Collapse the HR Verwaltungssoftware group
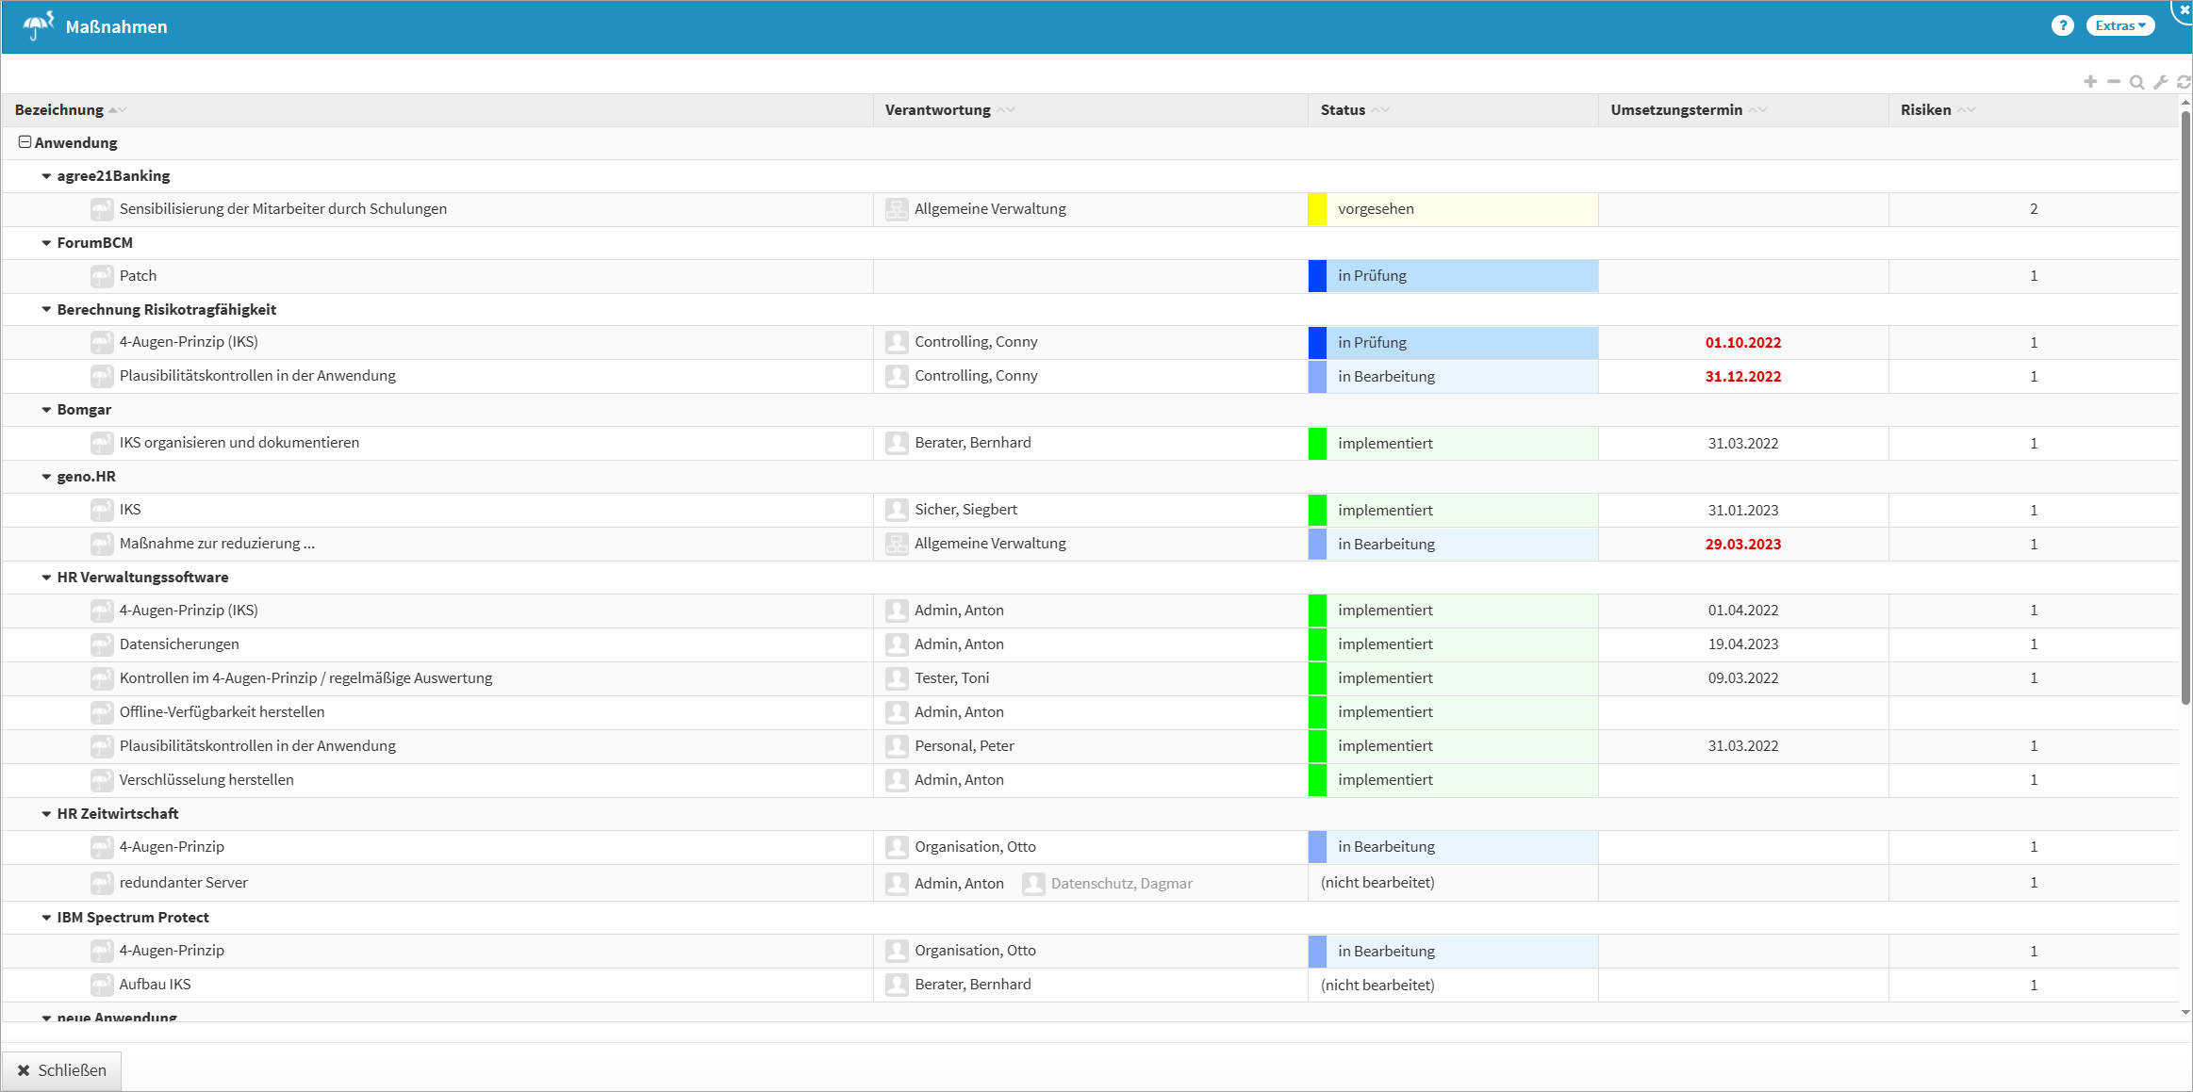This screenshot has width=2193, height=1092. [x=46, y=578]
